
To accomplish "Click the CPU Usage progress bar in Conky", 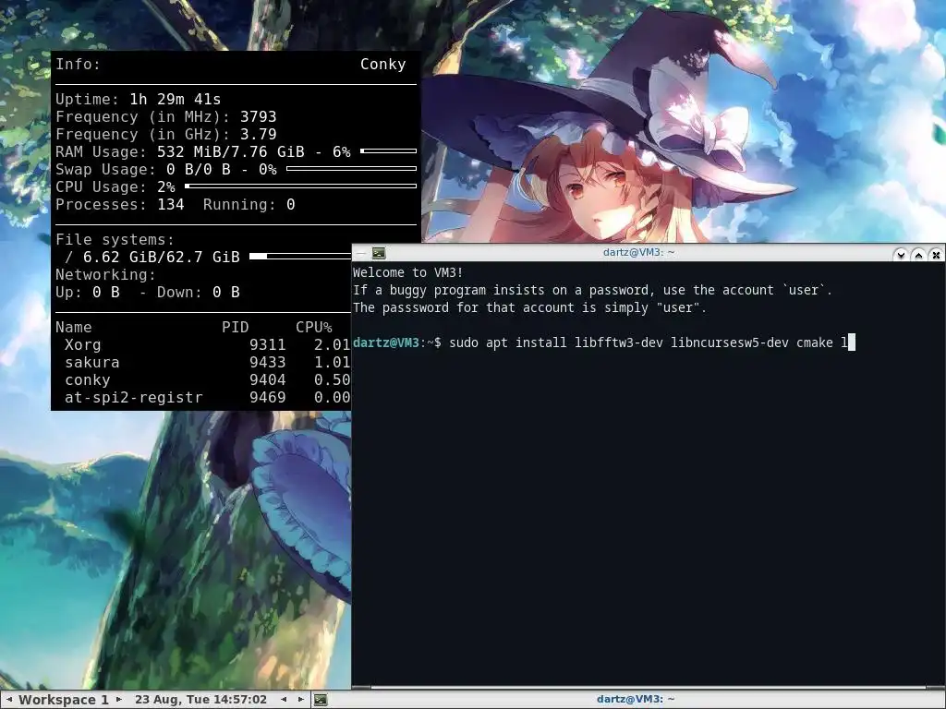I will 300,186.
